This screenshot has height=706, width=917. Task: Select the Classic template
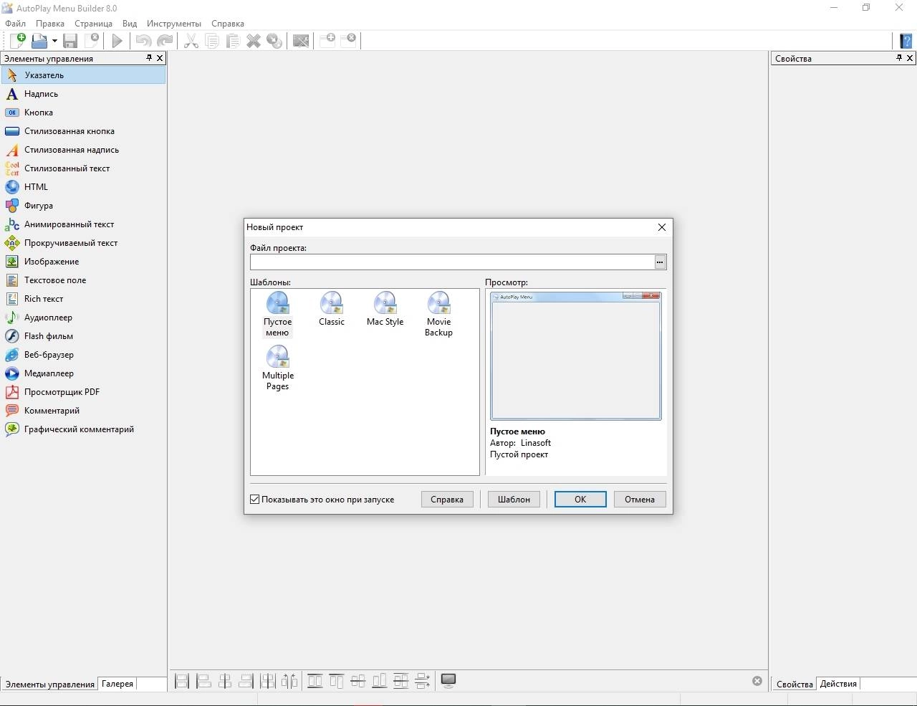pyautogui.click(x=332, y=309)
